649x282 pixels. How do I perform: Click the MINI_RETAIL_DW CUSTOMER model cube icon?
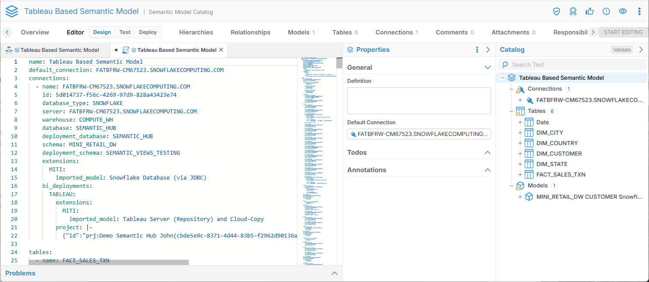coord(529,197)
